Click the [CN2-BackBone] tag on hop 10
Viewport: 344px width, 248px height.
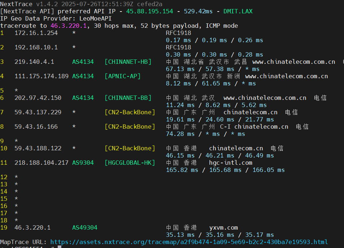point(130,148)
